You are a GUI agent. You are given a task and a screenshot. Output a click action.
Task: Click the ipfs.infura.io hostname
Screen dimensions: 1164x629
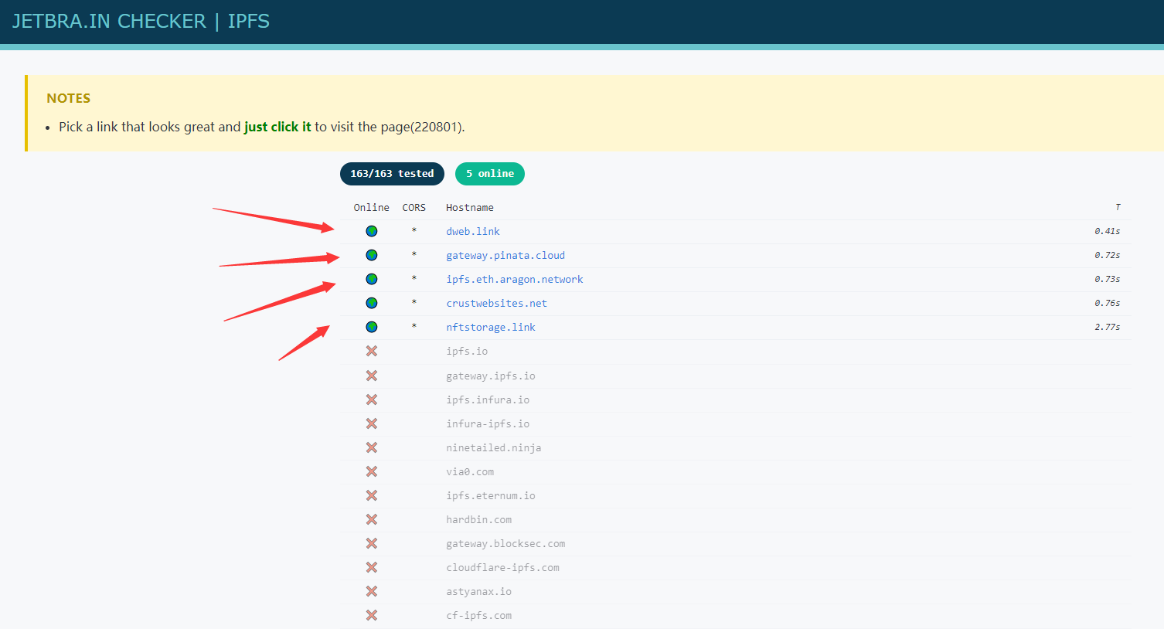488,399
